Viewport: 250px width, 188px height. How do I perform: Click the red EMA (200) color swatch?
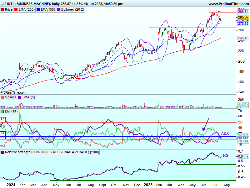click(x=16, y=10)
